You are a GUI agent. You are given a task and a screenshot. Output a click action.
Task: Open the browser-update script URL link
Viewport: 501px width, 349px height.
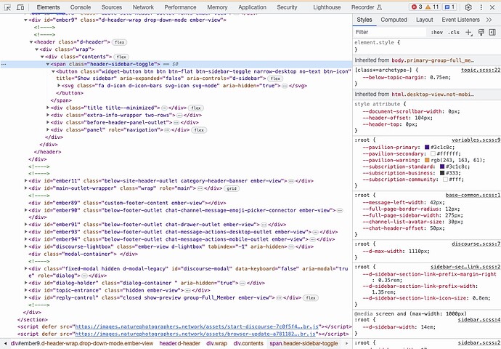coord(195,334)
